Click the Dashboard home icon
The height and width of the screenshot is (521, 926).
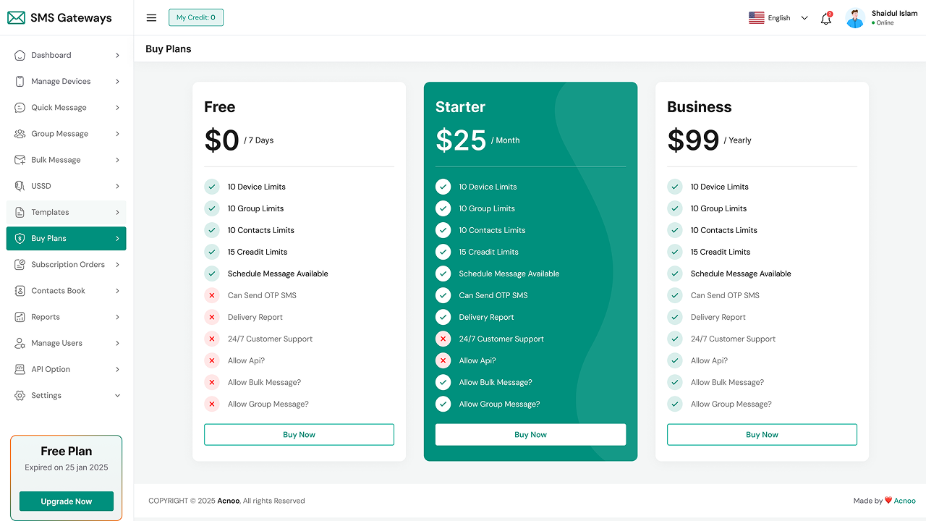pyautogui.click(x=20, y=55)
